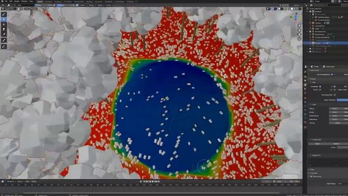Select the Light object in outliner
The height and width of the screenshot is (196, 348).
click(316, 29)
